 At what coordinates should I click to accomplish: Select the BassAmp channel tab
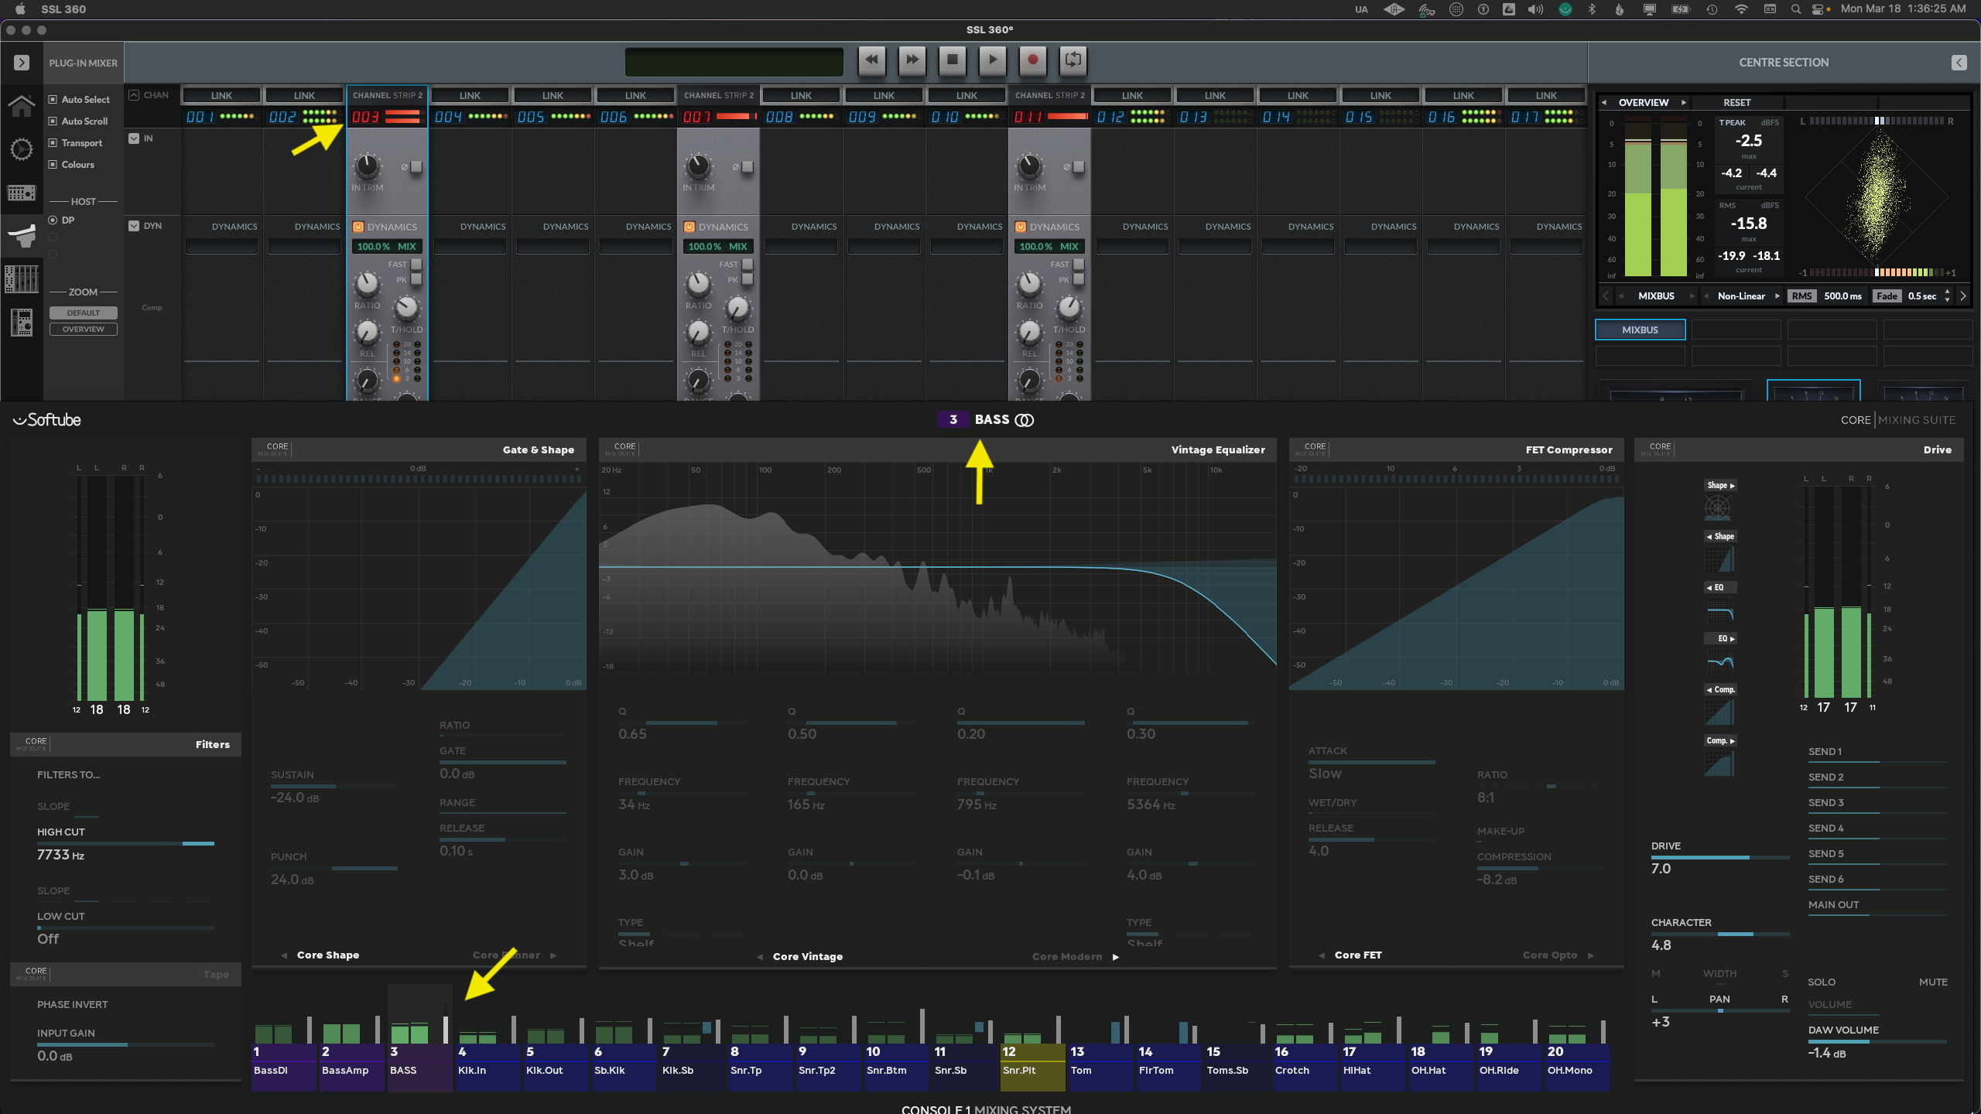(x=352, y=1068)
